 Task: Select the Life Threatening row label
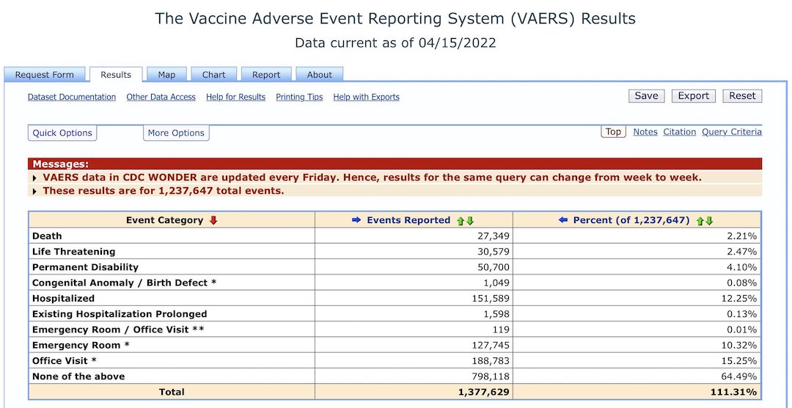pyautogui.click(x=74, y=252)
